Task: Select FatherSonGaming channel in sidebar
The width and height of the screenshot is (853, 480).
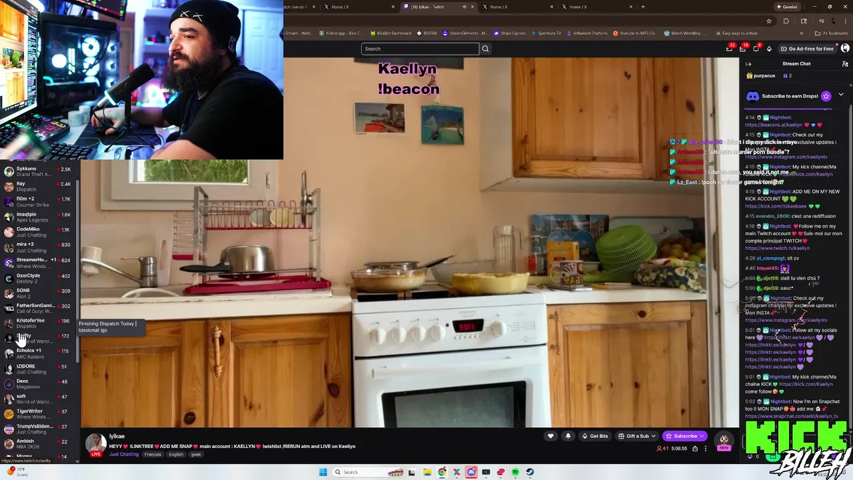Action: (x=38, y=308)
